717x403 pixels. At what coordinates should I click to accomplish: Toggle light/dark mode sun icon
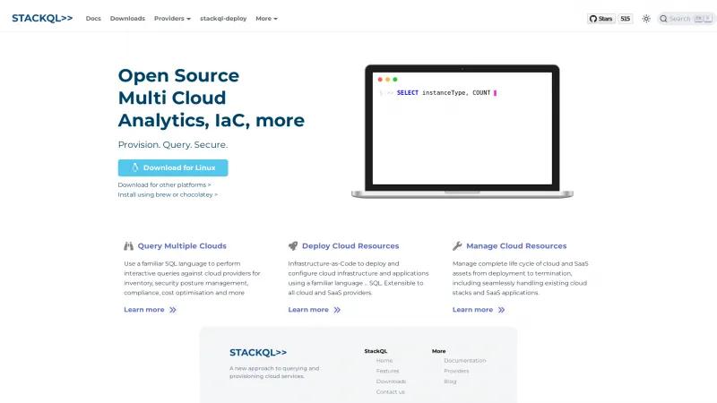tap(646, 19)
